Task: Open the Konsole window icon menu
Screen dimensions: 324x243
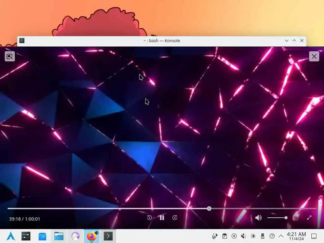Action: 22,40
